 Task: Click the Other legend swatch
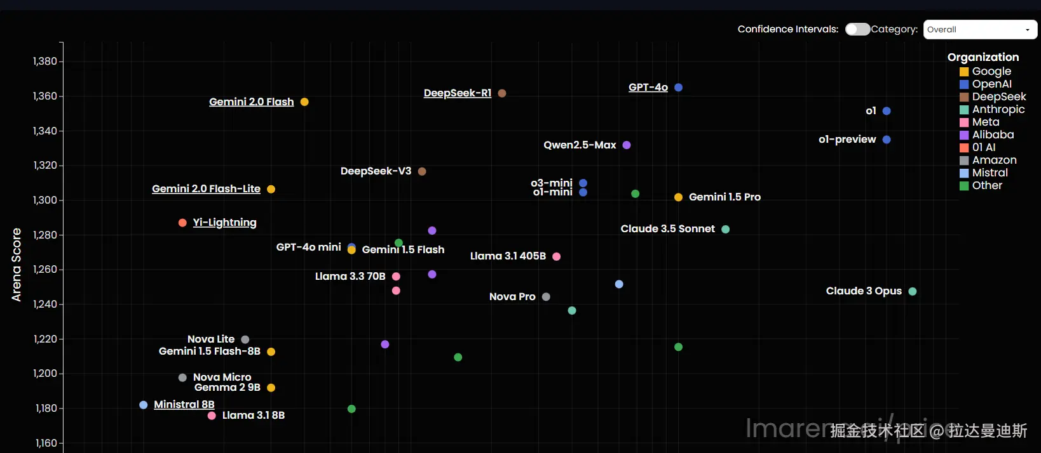[964, 186]
